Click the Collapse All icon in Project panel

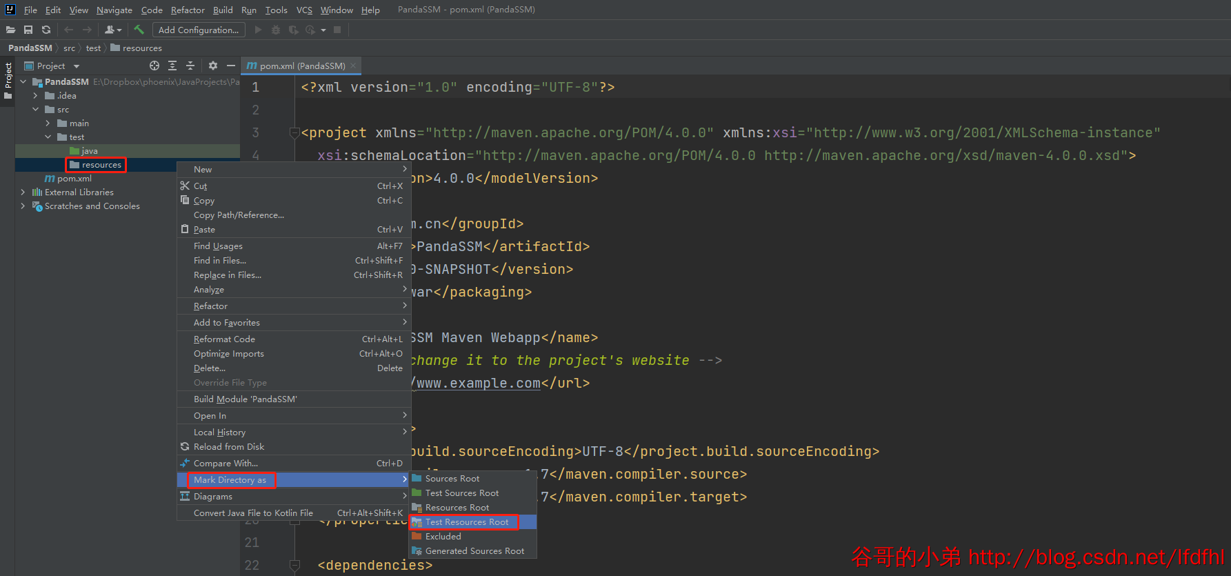(x=190, y=66)
